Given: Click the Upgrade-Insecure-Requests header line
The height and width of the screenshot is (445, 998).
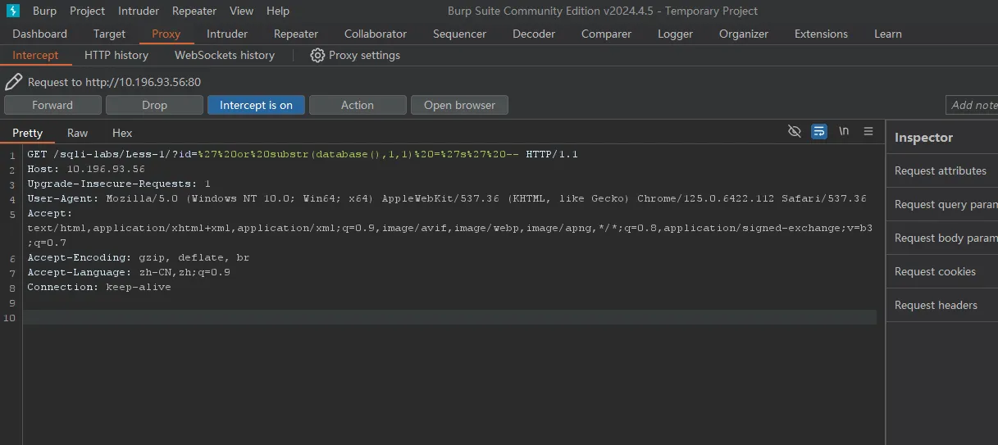Looking at the screenshot, I should [119, 184].
